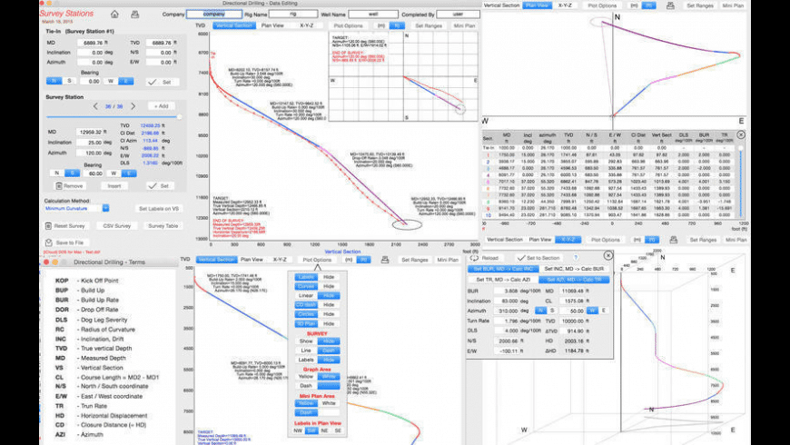Click the Survey Station MD field 12959.32
The height and width of the screenshot is (445, 790).
coord(89,132)
